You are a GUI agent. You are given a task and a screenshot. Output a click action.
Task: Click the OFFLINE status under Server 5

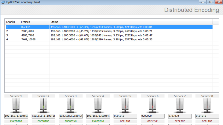tap(125, 121)
